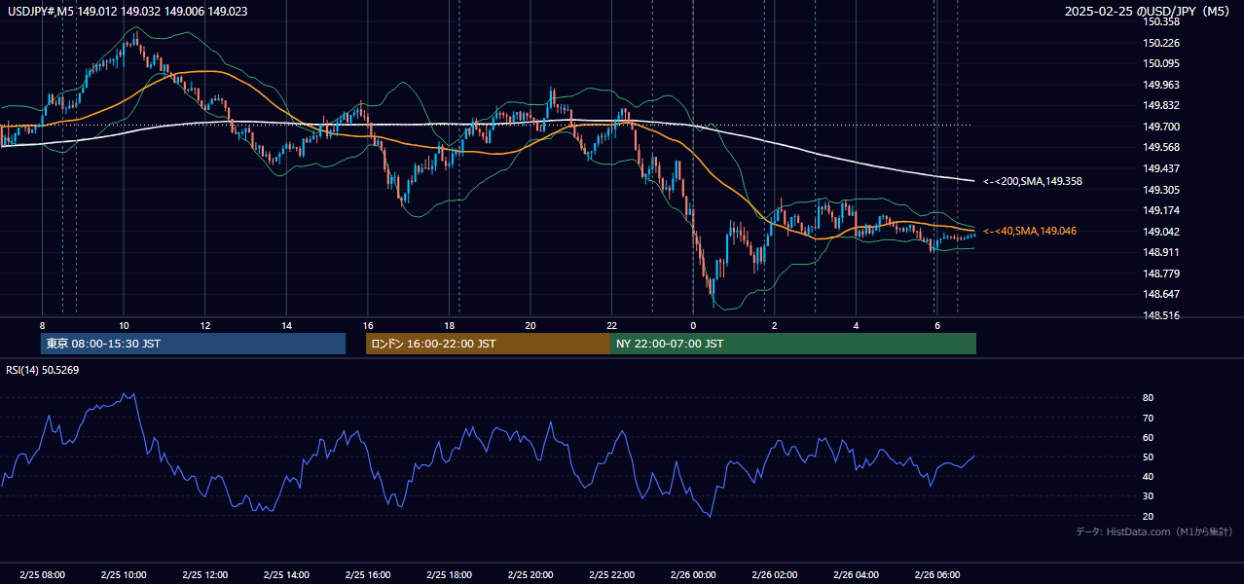Click the bottom timestamp 2/25 22:00
This screenshot has height=584, width=1244.
pyautogui.click(x=611, y=575)
